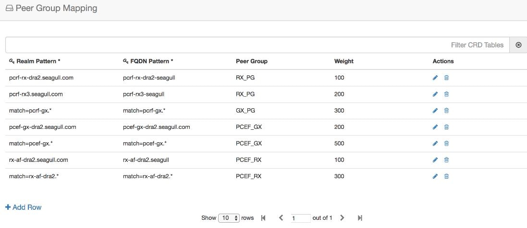Click the Add Row link
527x228 pixels.
click(24, 207)
